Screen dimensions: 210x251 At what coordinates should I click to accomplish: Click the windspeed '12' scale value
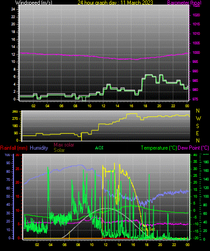point(13,54)
